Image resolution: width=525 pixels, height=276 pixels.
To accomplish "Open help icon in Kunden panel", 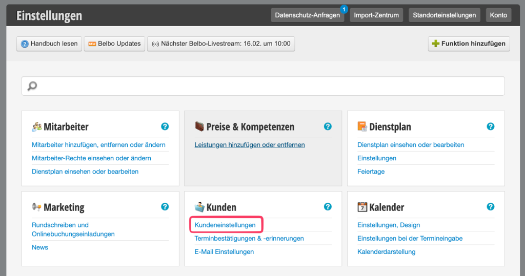I will pyautogui.click(x=328, y=207).
